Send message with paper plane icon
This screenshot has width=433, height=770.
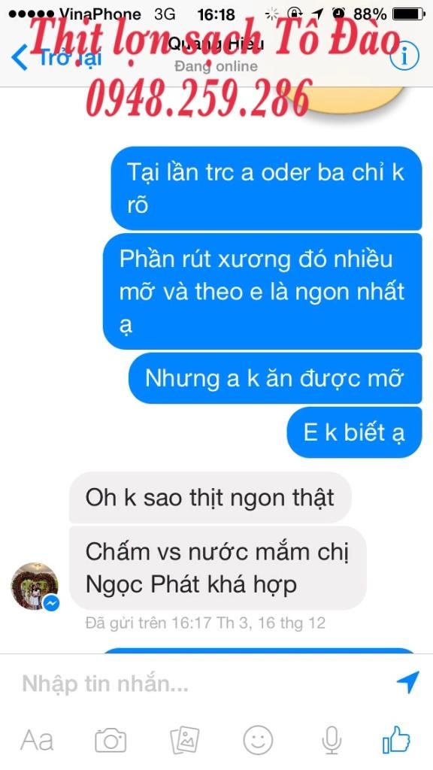click(407, 682)
